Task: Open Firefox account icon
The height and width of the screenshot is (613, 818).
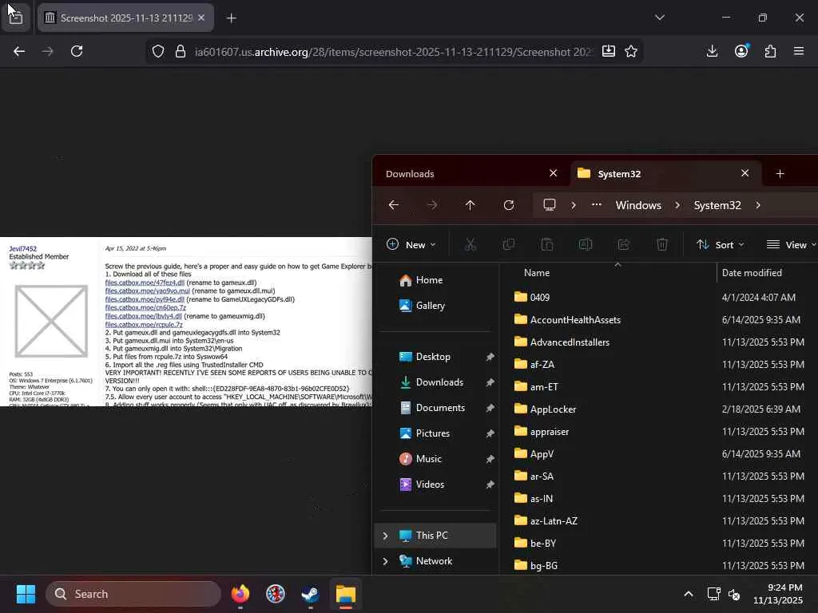Action: coord(741,50)
